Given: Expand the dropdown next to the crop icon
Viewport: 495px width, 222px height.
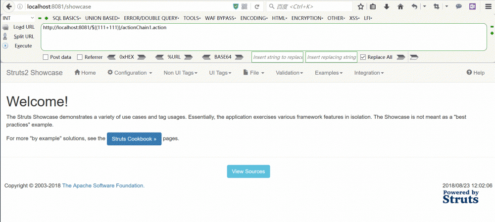Looking at the screenshot, I should (446, 6).
